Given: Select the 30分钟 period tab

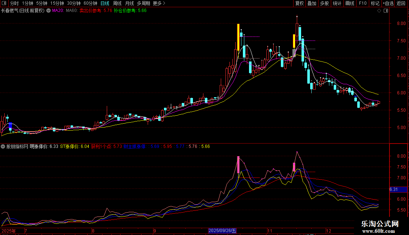Looking at the screenshot, I should coord(74,3).
